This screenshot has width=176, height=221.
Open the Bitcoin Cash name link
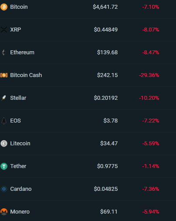coord(26,75)
